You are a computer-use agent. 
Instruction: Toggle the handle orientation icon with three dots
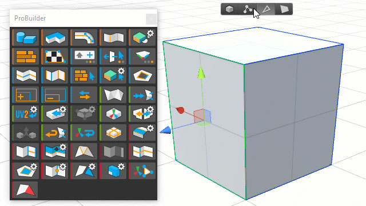coord(142,56)
